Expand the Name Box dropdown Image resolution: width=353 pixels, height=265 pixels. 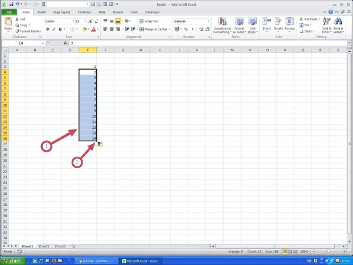coord(43,43)
